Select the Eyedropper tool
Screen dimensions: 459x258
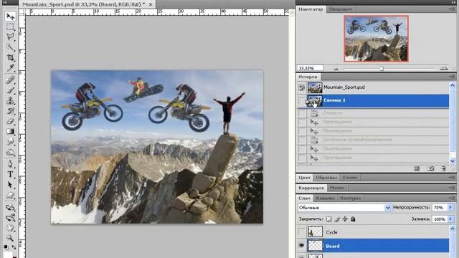[x=10, y=68]
